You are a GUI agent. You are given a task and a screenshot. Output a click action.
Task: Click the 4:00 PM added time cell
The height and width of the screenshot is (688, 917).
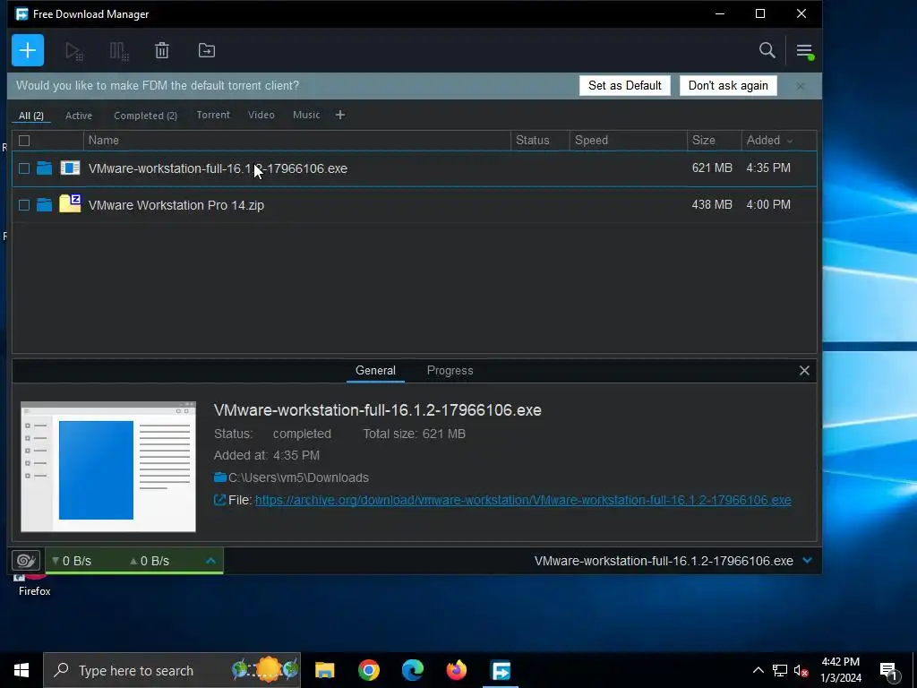pyautogui.click(x=768, y=205)
